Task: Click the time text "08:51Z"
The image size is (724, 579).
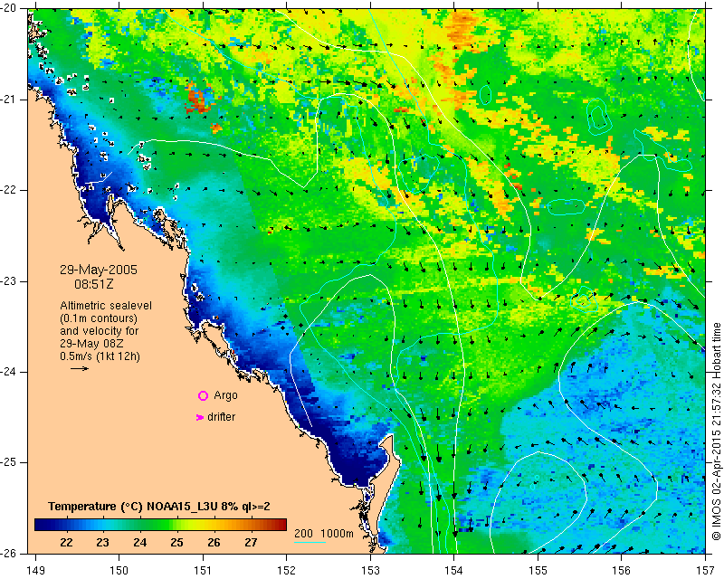Action: point(94,284)
